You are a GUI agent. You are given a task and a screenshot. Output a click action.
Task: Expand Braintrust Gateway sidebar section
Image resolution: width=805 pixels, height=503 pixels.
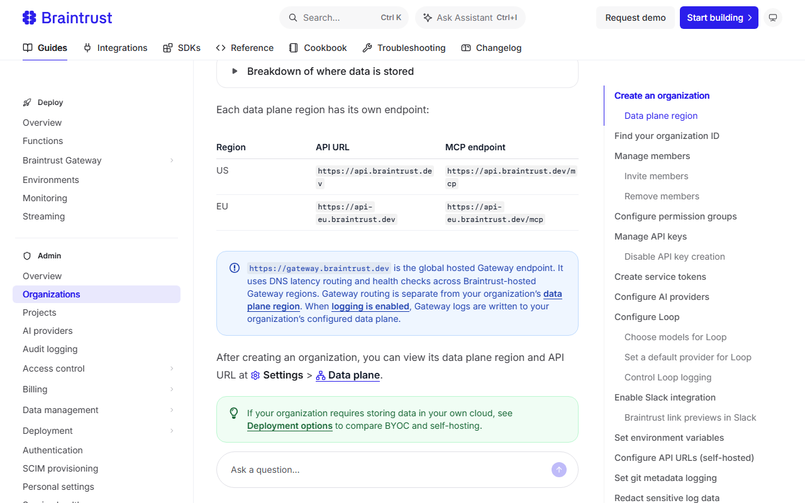point(172,160)
